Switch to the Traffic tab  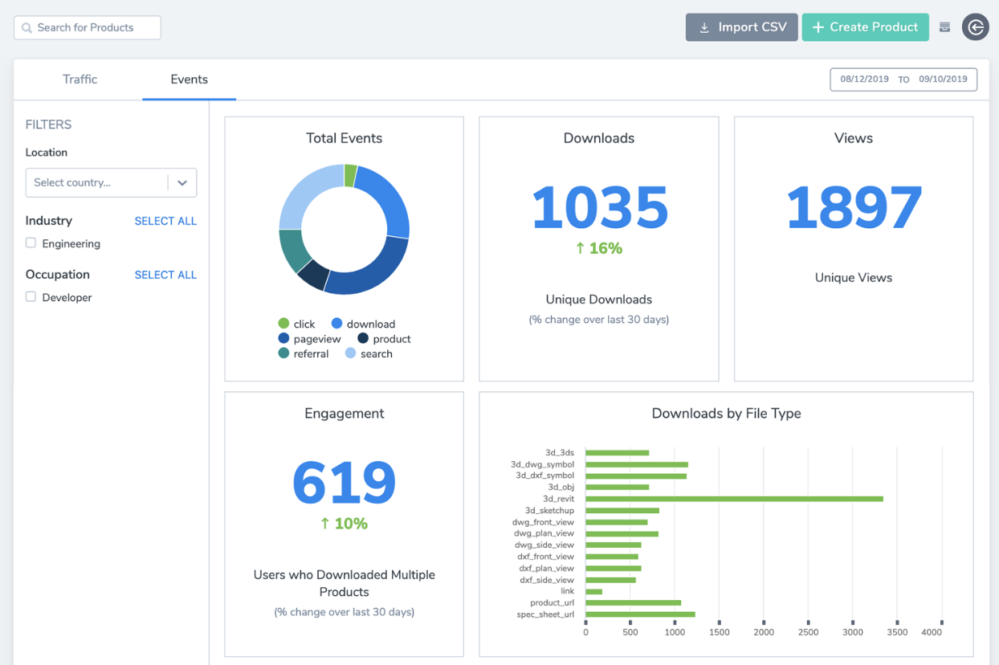[80, 80]
